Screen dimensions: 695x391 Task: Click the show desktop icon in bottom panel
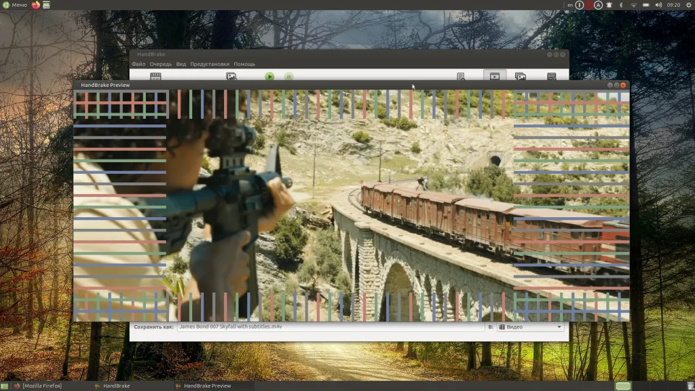pos(5,386)
